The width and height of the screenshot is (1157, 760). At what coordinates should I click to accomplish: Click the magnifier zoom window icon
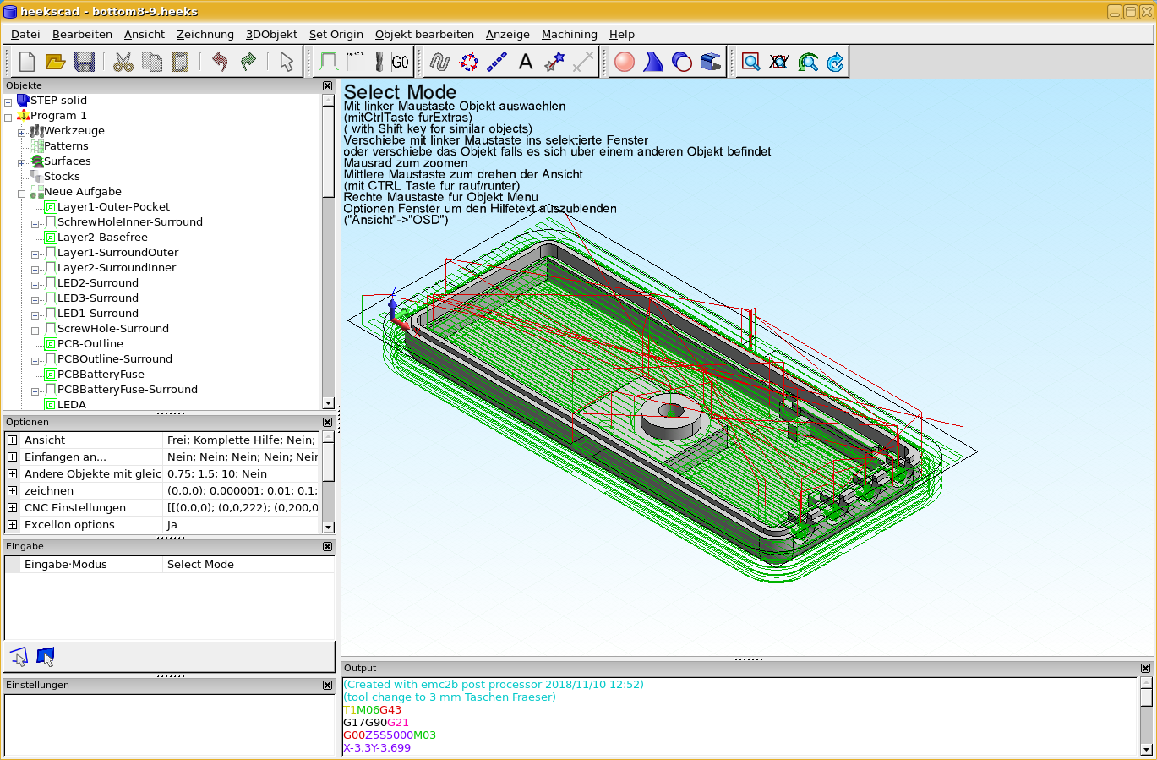point(750,62)
